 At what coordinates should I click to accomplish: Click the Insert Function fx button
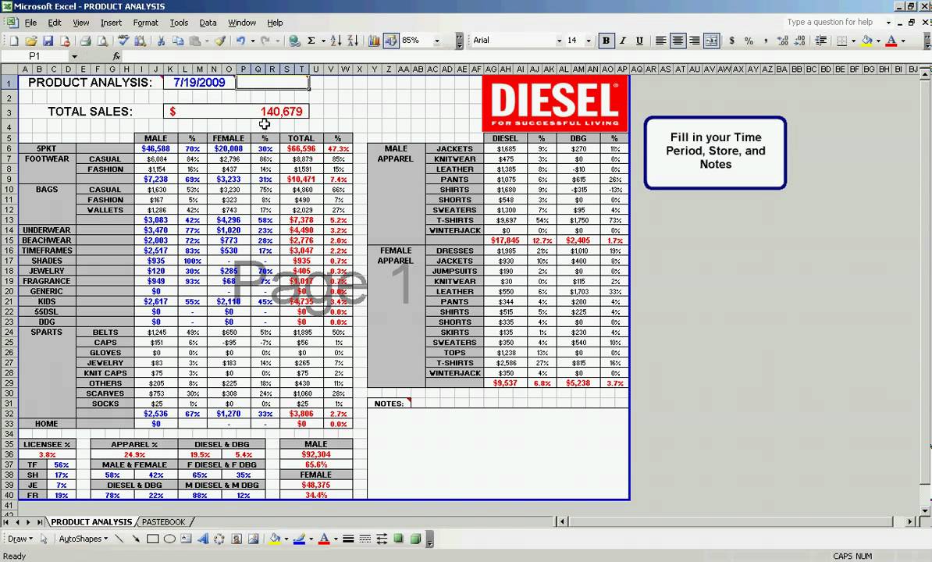[116, 56]
